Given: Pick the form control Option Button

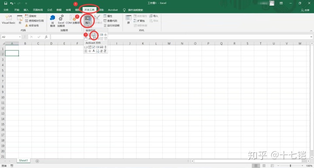Looking at the screenshot, I should pos(106,35).
